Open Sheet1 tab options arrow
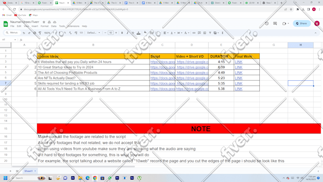The image size is (323, 182). click(35, 171)
